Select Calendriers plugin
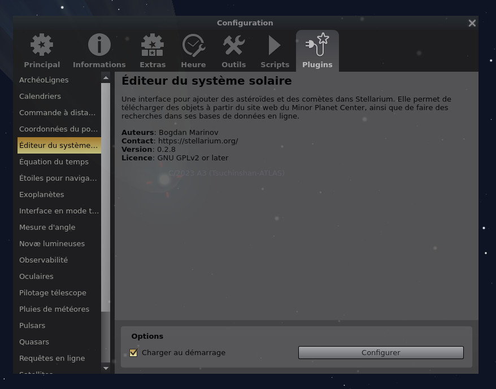This screenshot has width=496, height=389. point(59,96)
